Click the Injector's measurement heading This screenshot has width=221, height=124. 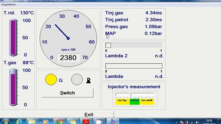134,87
